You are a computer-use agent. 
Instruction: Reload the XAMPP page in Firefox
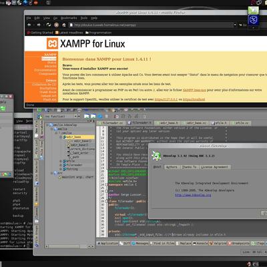point(49,25)
